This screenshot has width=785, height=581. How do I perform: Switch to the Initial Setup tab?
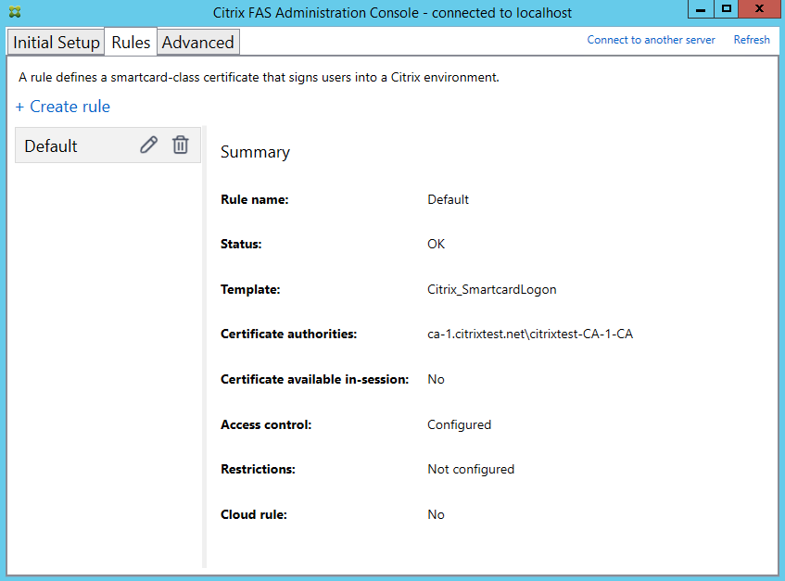point(56,42)
